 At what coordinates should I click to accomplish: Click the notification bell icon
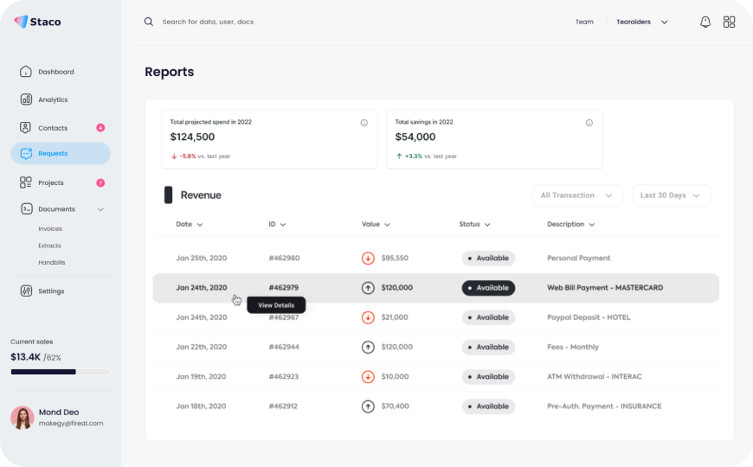coord(705,22)
